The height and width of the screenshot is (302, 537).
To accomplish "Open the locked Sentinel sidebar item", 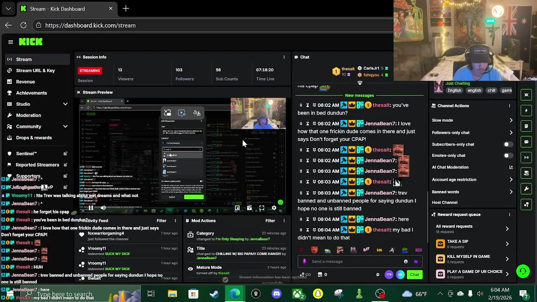I will (x=38, y=154).
